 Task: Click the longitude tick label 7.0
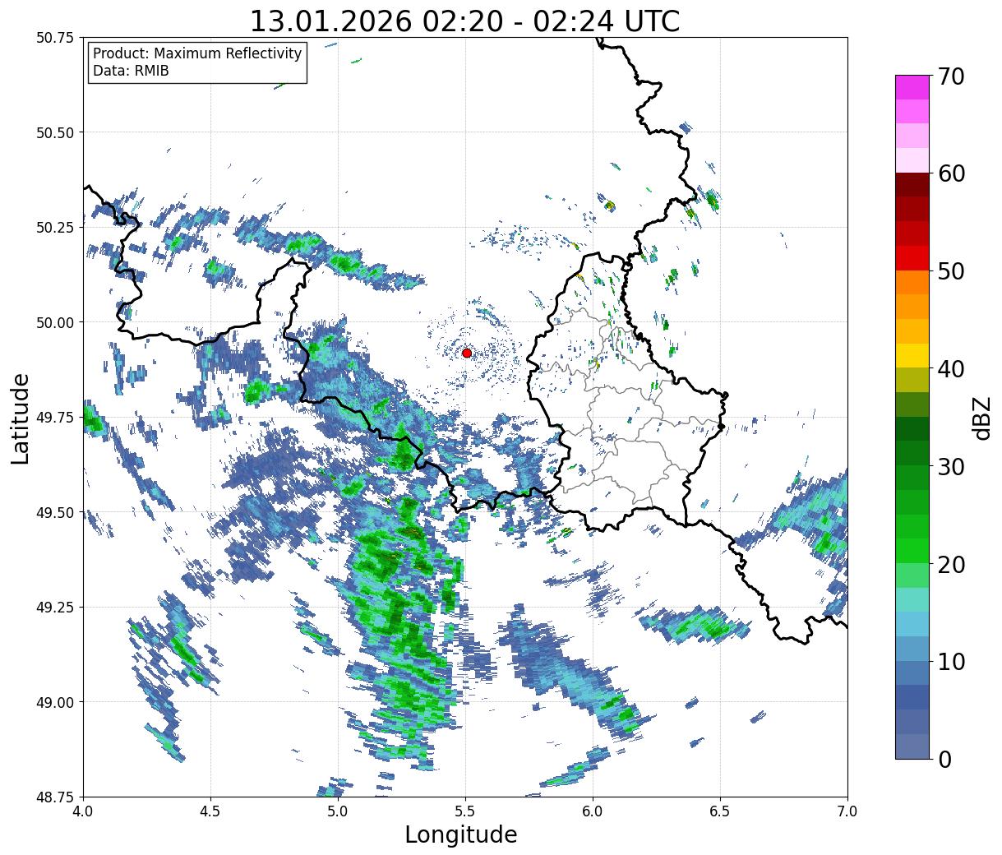coord(847,811)
